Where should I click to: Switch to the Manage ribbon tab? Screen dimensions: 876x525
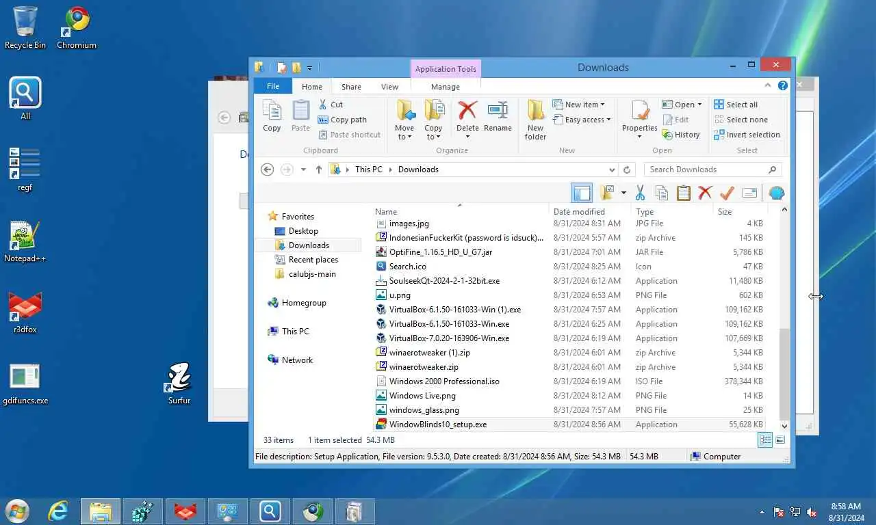coord(446,87)
